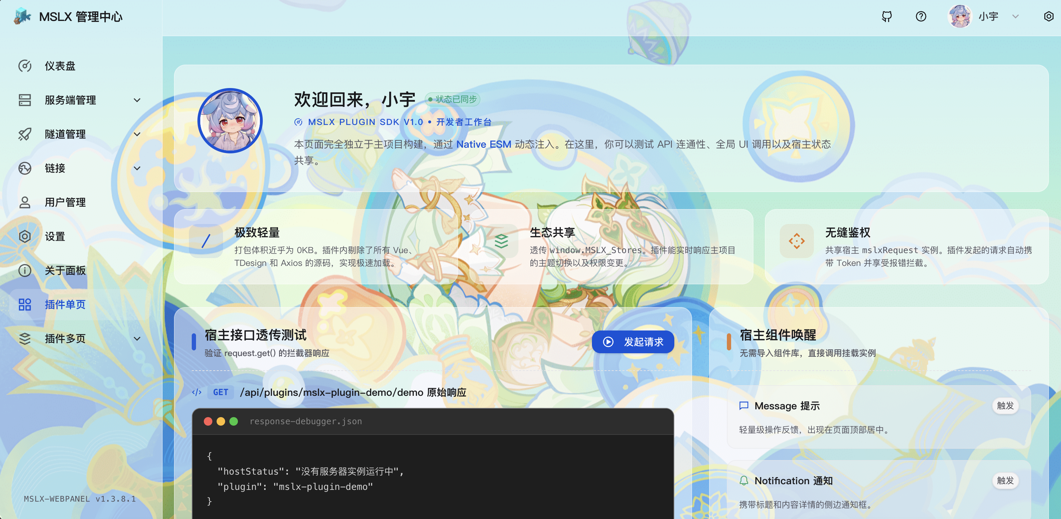Click the 发起请求 button
Image resolution: width=1061 pixels, height=519 pixels.
[633, 342]
